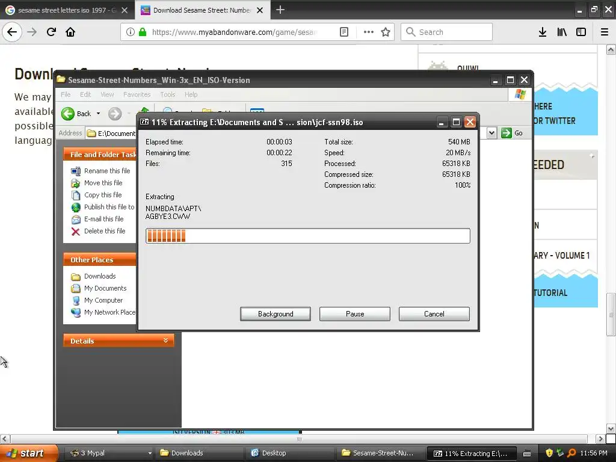Click the 7-Zip icon in dialog title bar

[x=144, y=122]
